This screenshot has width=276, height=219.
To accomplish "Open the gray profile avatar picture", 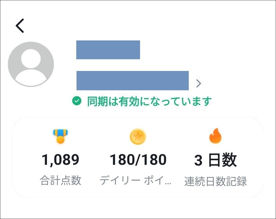I will coord(31,64).
